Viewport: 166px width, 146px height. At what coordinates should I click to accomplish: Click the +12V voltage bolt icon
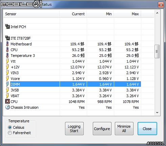tap(7, 67)
